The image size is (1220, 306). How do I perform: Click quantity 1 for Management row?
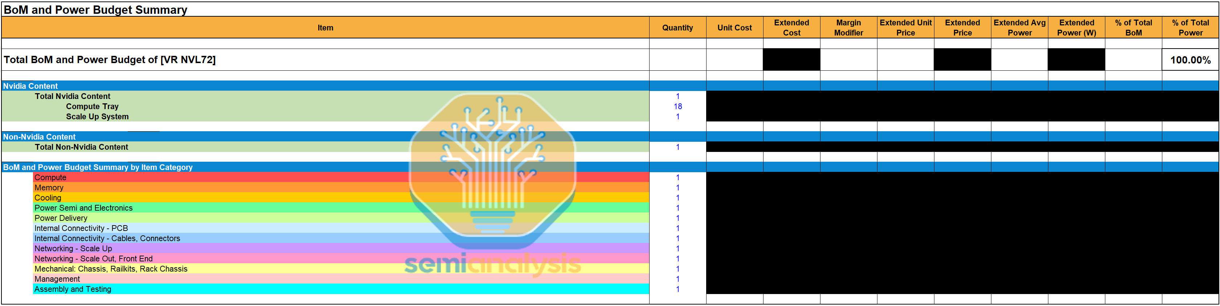pos(677,279)
